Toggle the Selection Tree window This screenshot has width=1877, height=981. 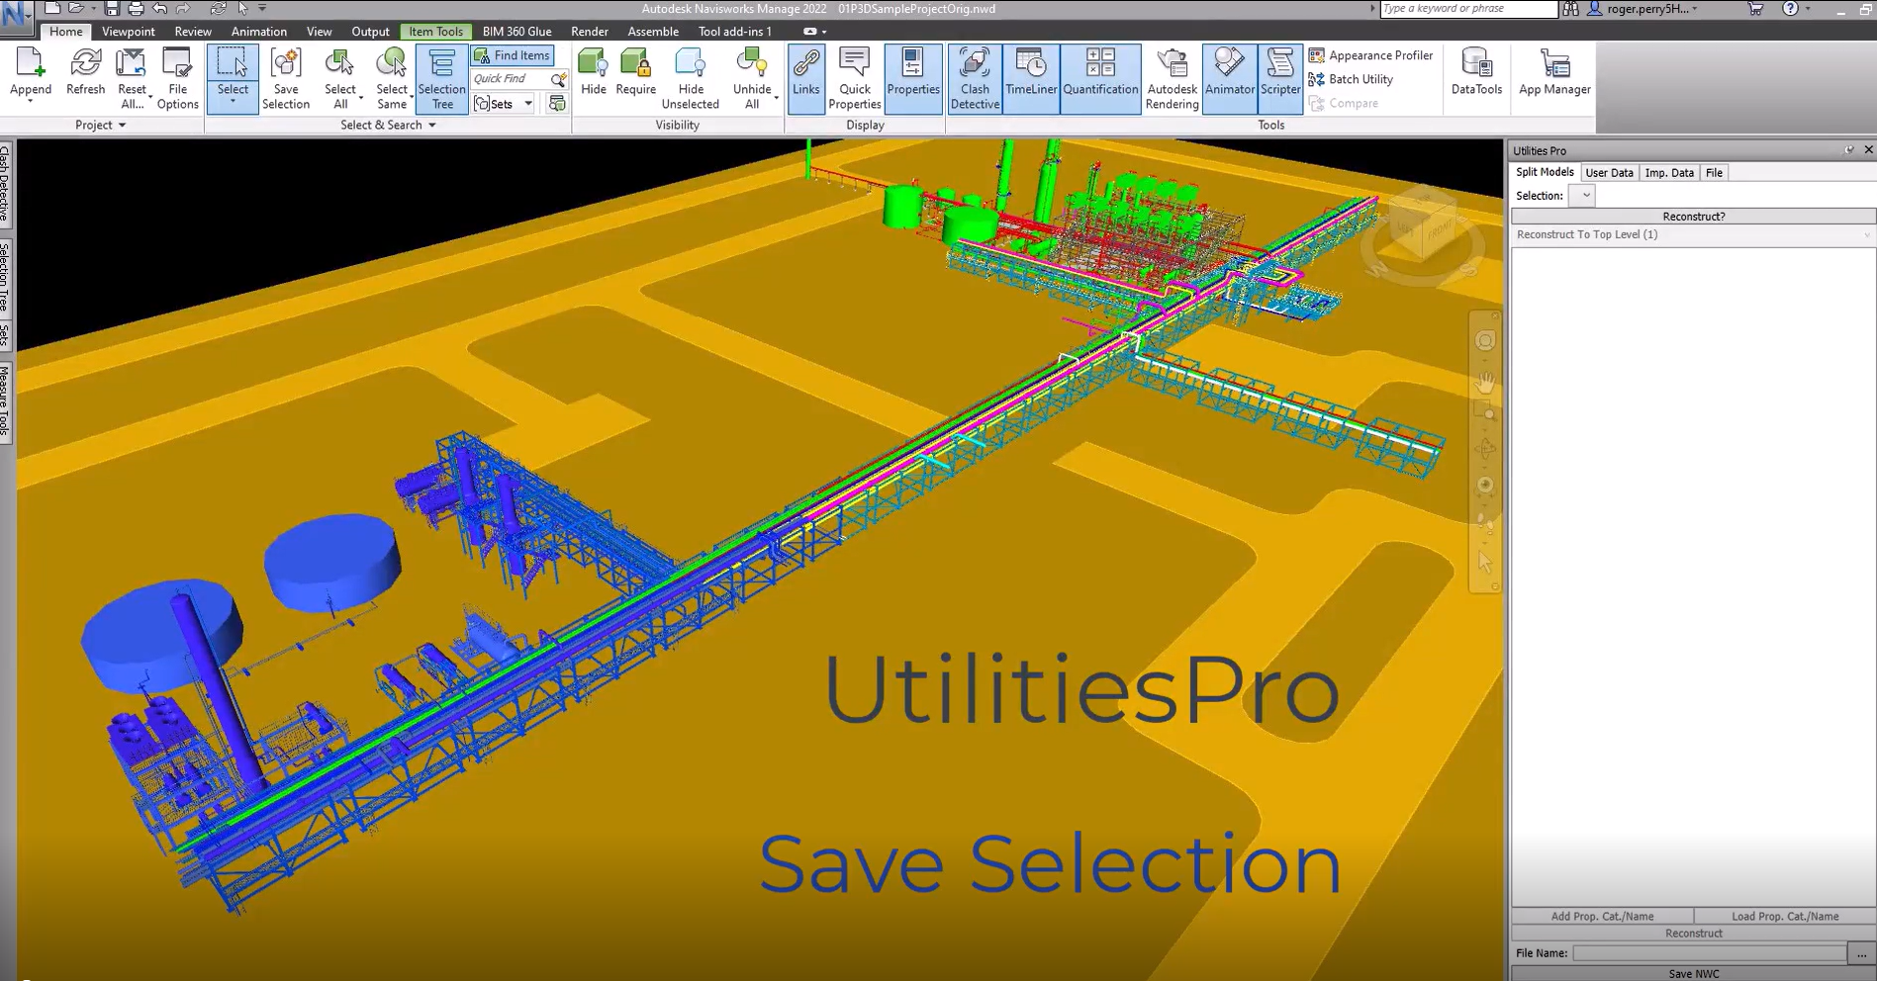click(442, 78)
